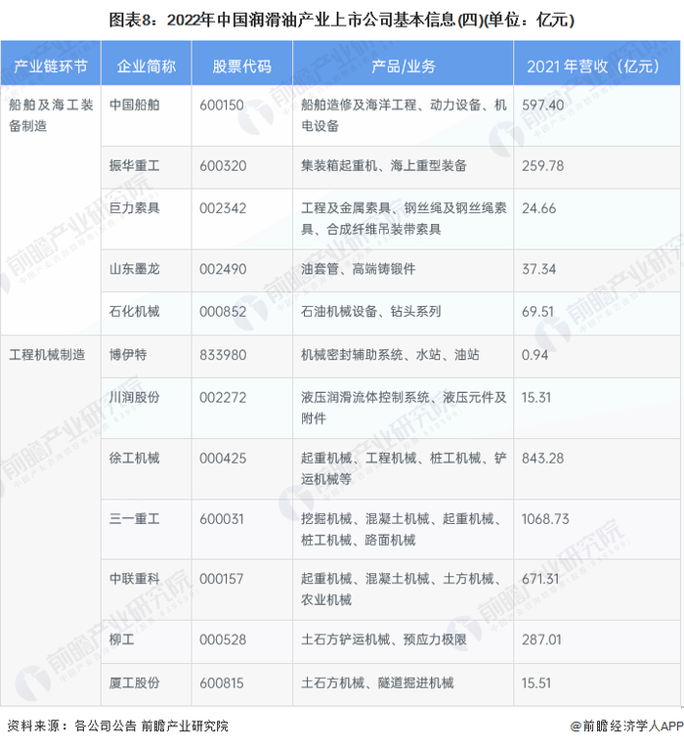Click stock code 000425
The height and width of the screenshot is (746, 684).
pyautogui.click(x=223, y=459)
